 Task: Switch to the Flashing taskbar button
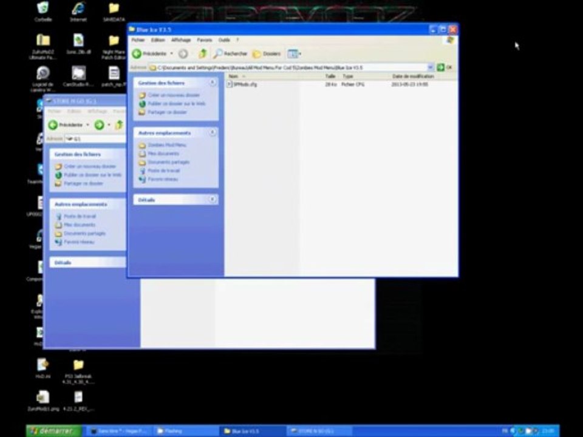[185, 431]
